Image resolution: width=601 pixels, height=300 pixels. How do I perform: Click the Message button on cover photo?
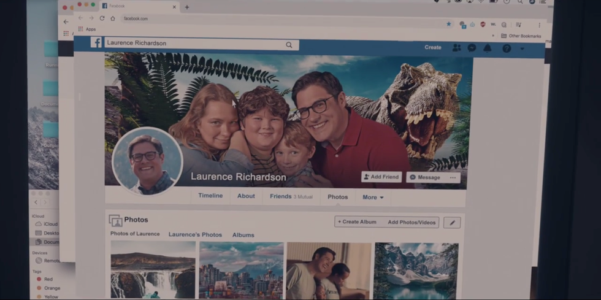424,177
